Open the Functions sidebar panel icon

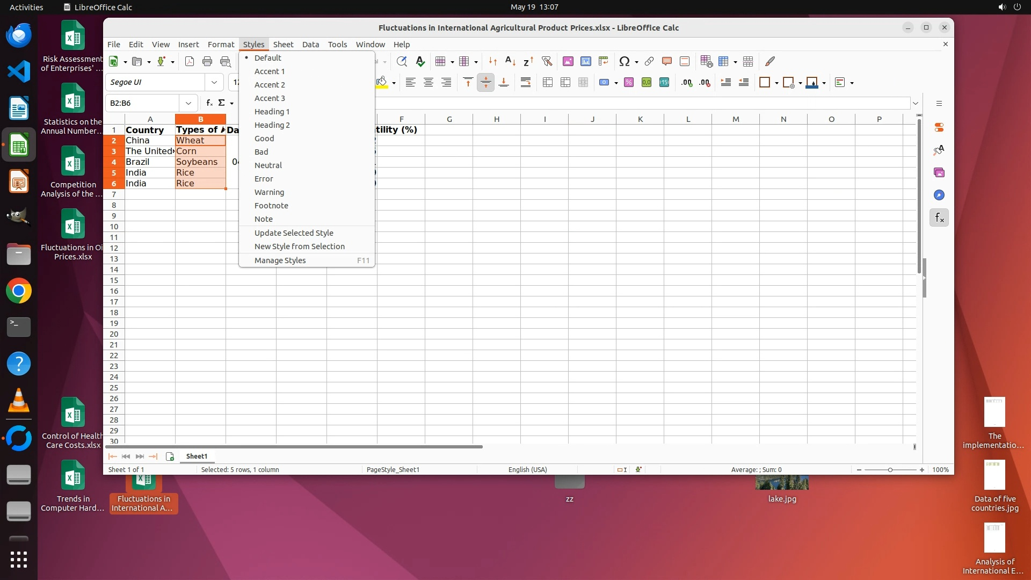click(x=939, y=218)
